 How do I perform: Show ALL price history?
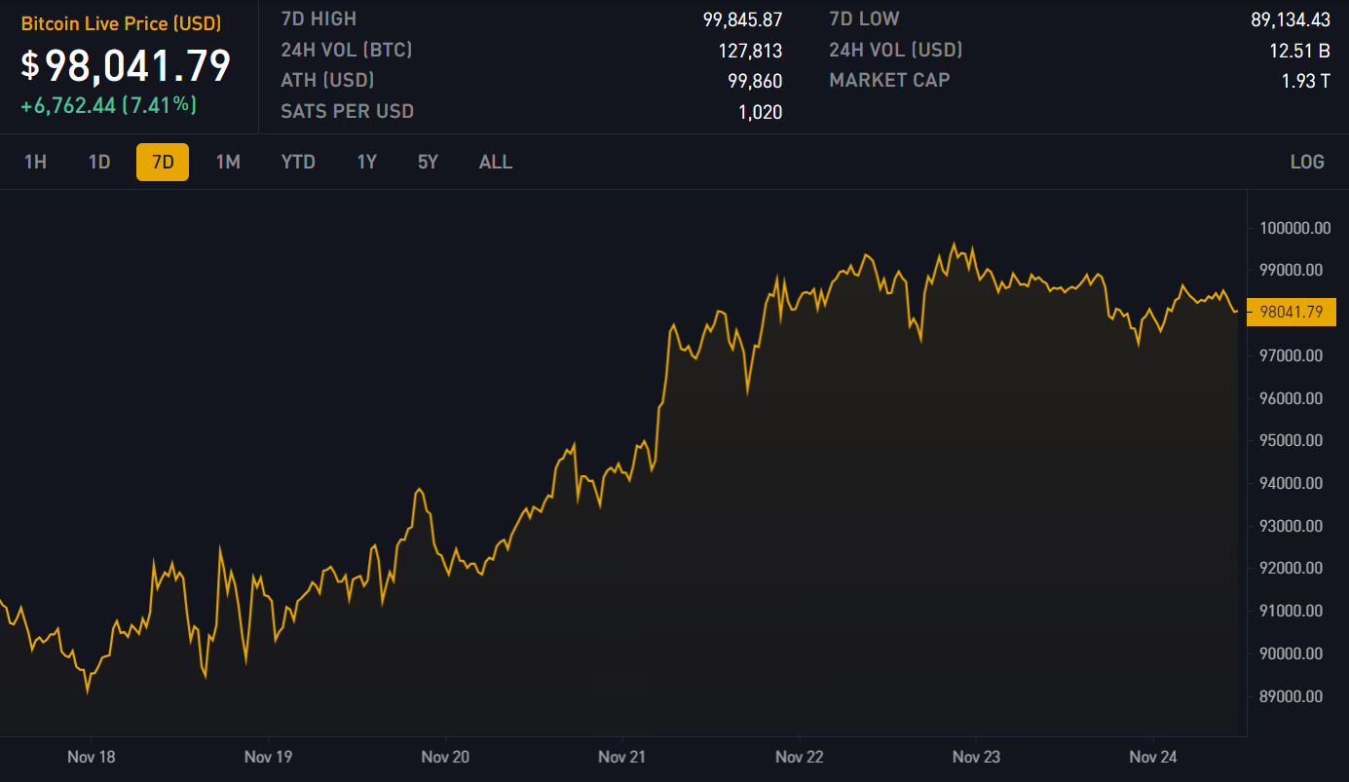pos(495,162)
